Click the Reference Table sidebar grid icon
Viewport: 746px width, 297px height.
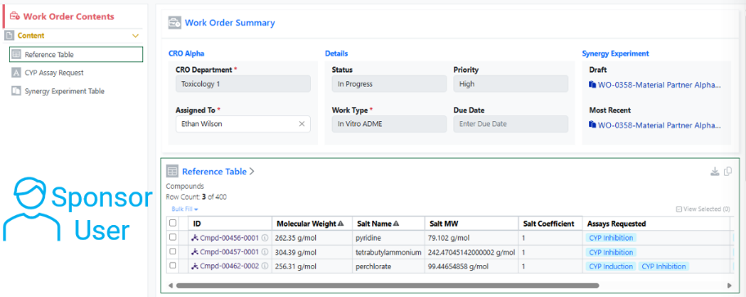[16, 55]
